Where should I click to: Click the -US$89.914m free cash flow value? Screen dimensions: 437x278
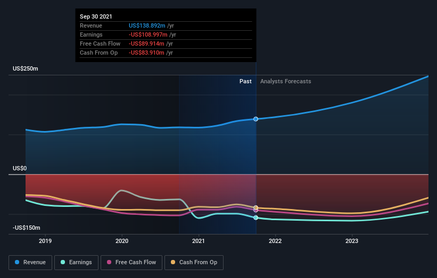[x=146, y=44]
